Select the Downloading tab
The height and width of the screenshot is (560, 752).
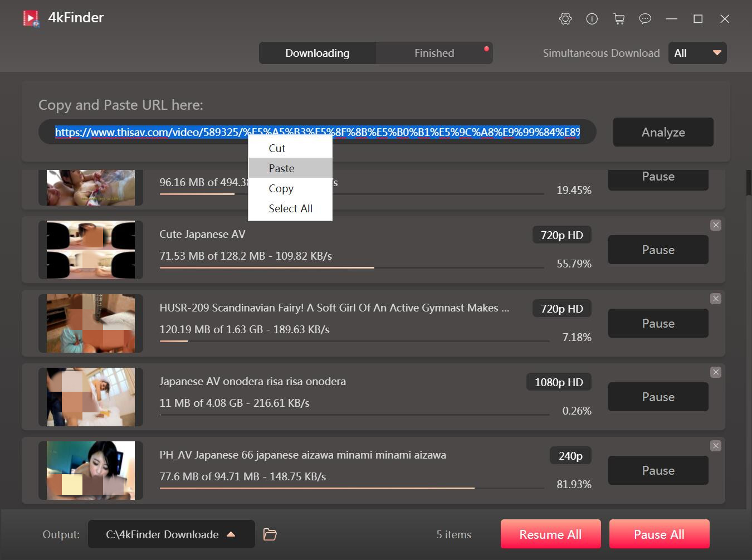pyautogui.click(x=317, y=53)
